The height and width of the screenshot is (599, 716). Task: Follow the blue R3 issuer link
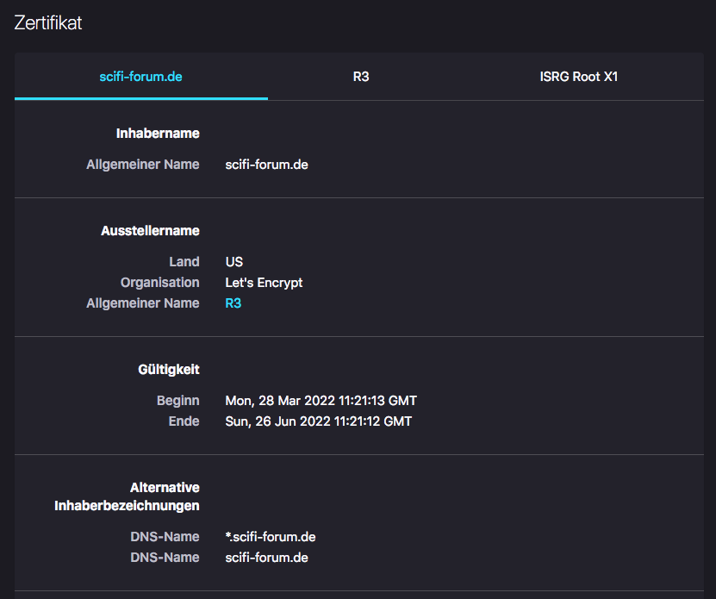(x=233, y=303)
